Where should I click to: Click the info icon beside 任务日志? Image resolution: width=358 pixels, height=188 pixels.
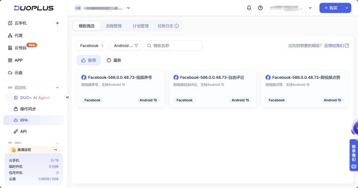[177, 26]
